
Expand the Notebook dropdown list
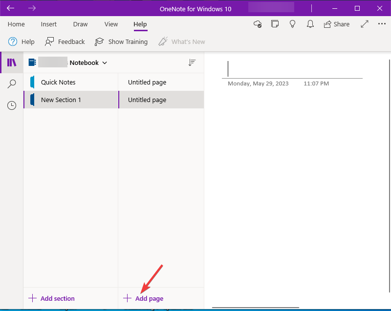pyautogui.click(x=105, y=63)
